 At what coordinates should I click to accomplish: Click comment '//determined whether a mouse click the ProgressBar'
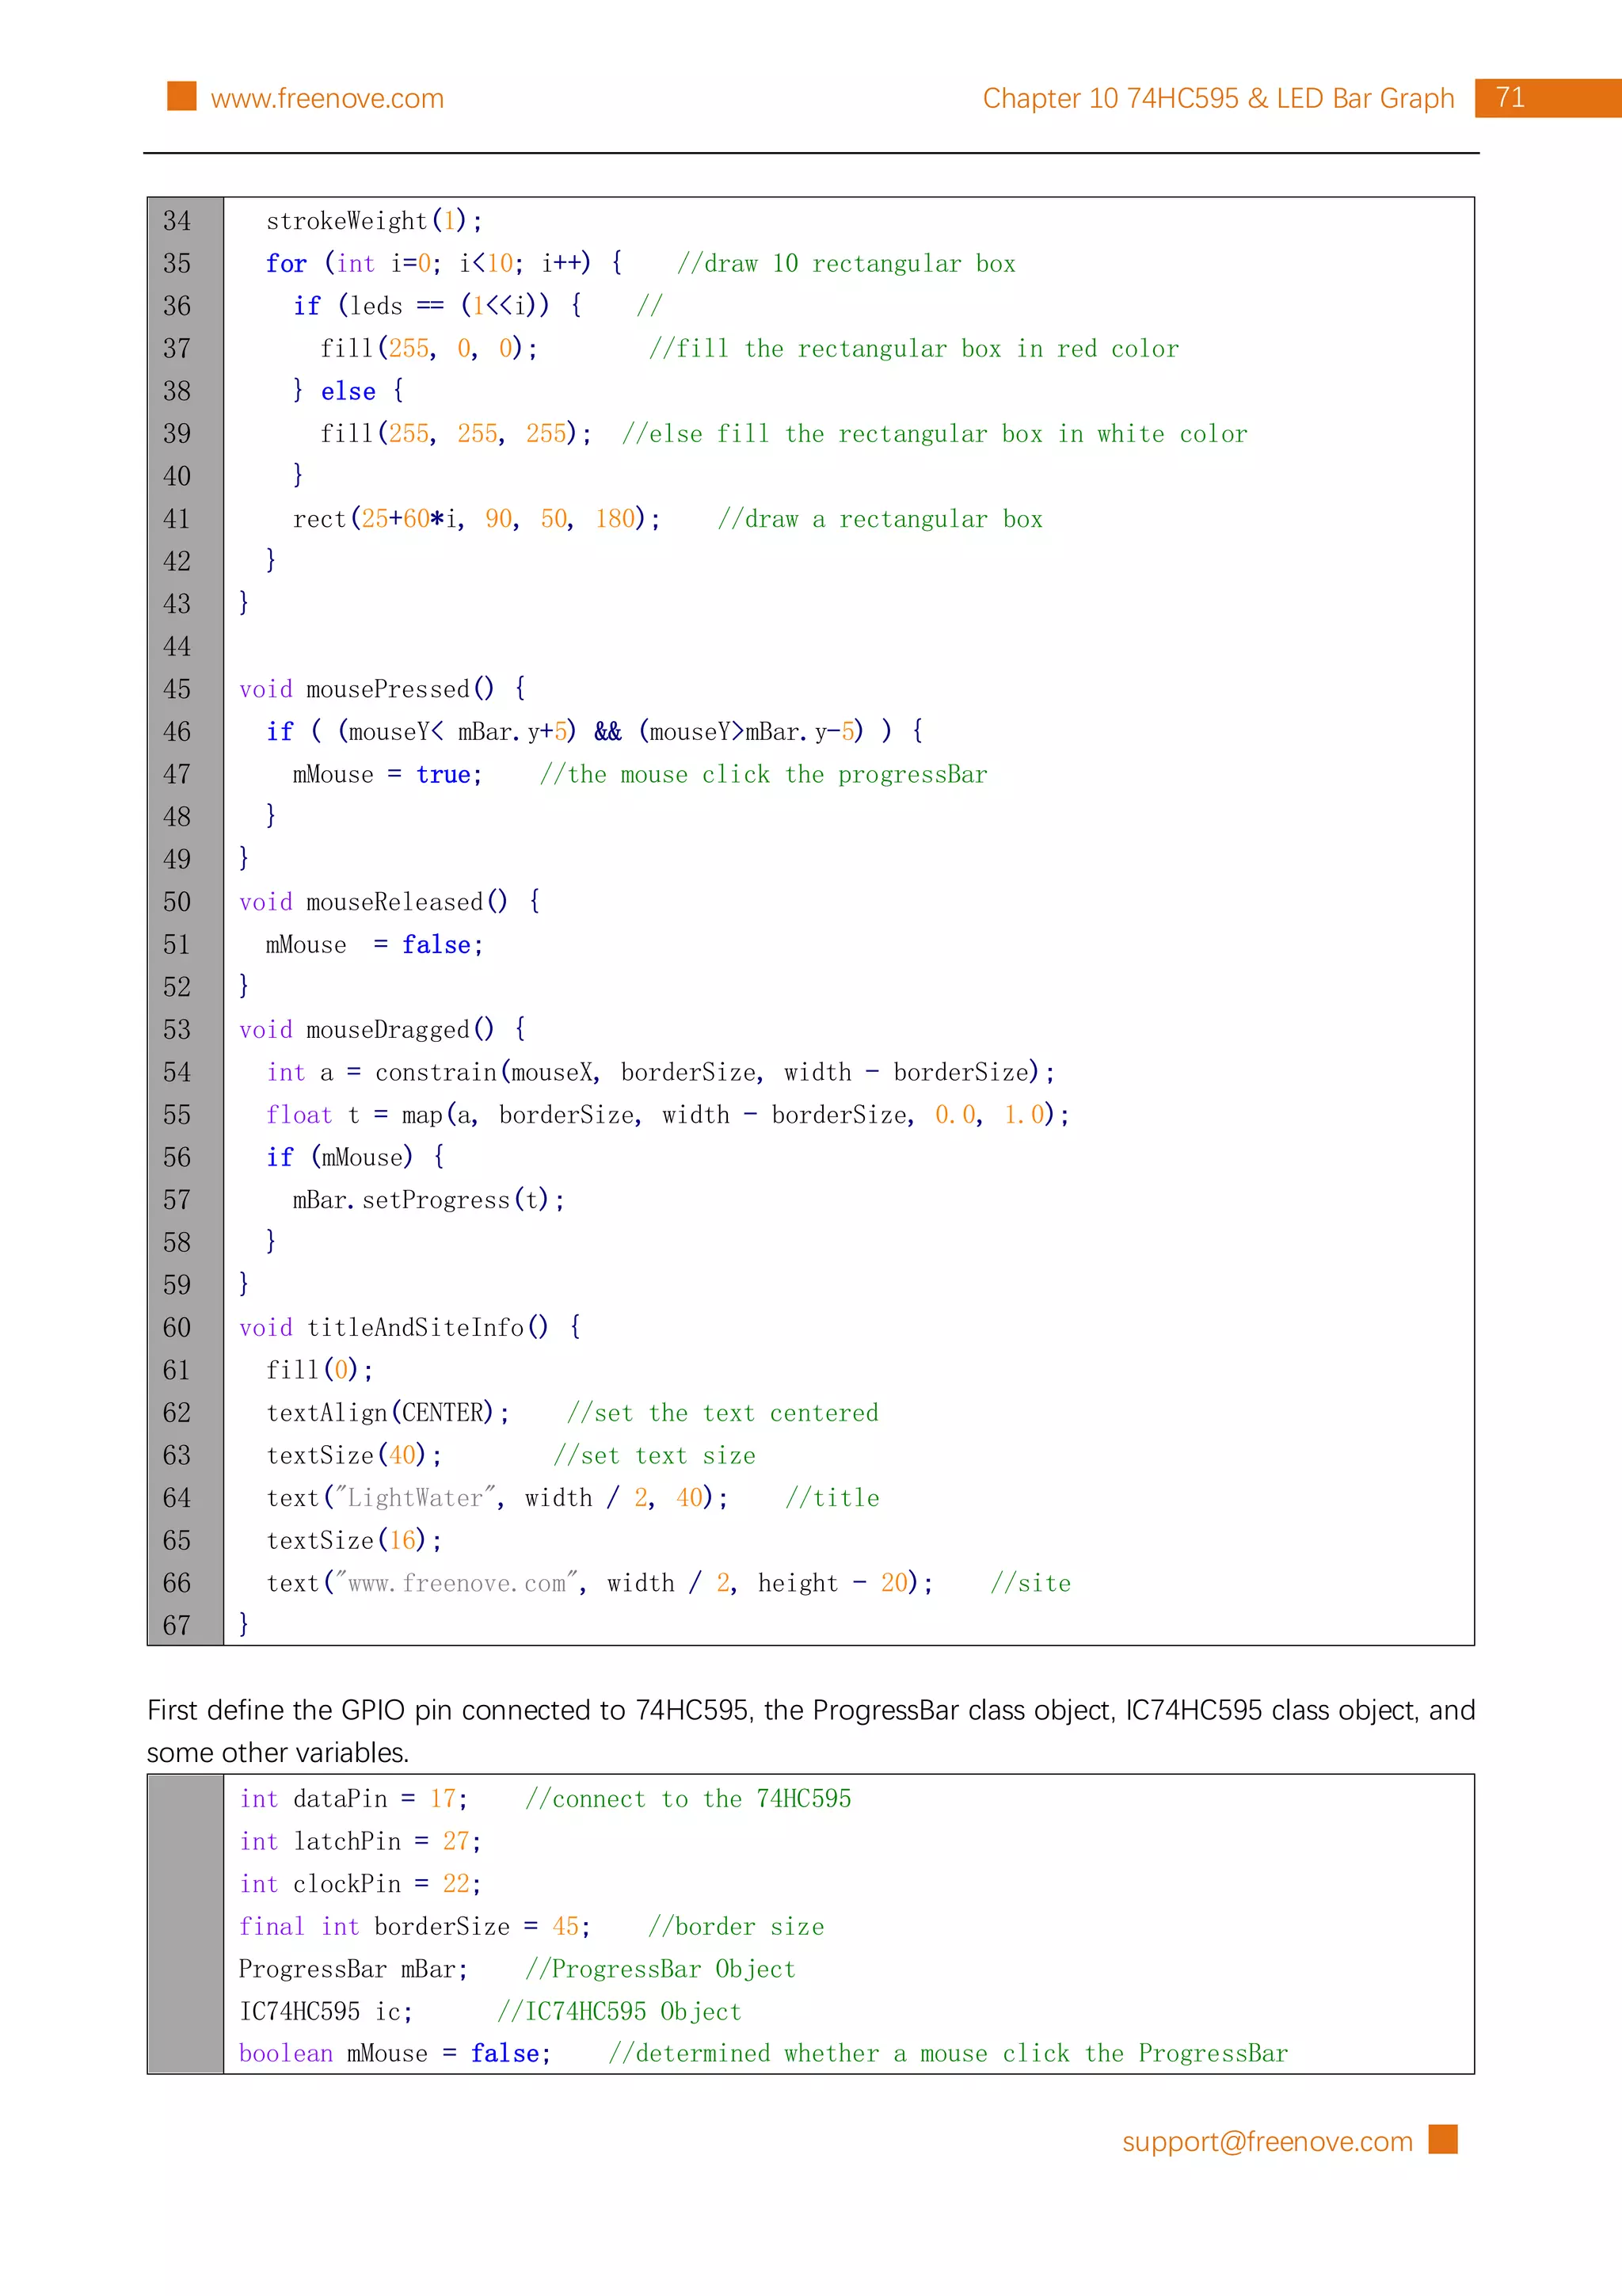pyautogui.click(x=949, y=2054)
